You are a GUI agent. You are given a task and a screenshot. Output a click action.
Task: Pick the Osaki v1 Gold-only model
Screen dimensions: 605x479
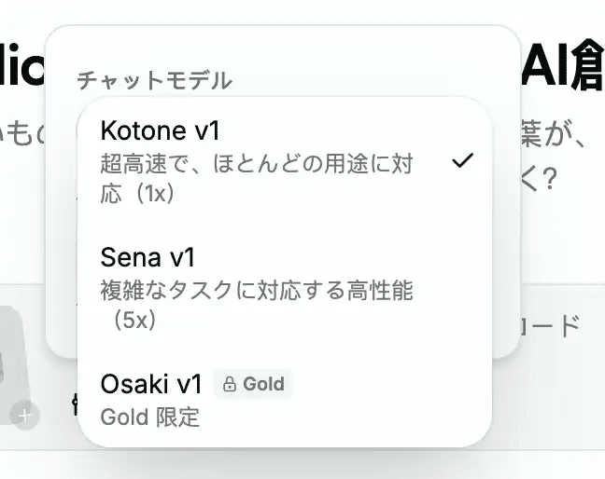pyautogui.click(x=280, y=398)
